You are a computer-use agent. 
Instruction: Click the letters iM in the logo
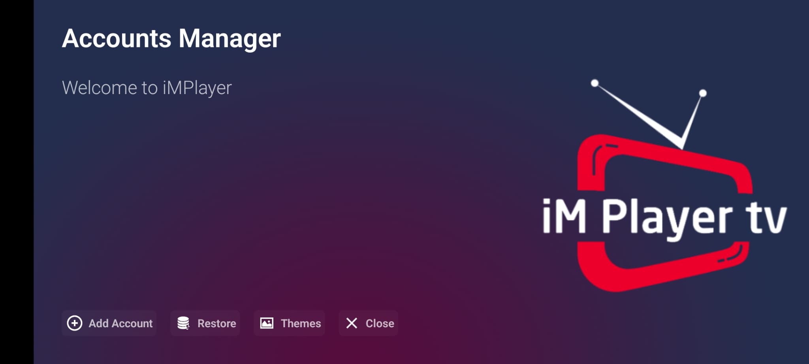[x=564, y=217]
